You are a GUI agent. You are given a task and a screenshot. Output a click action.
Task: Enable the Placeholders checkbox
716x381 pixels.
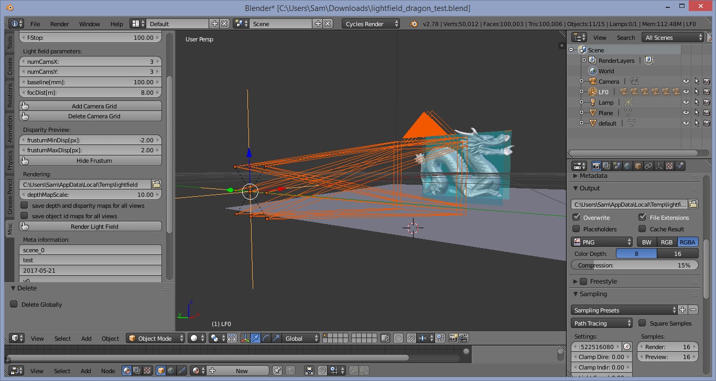576,229
